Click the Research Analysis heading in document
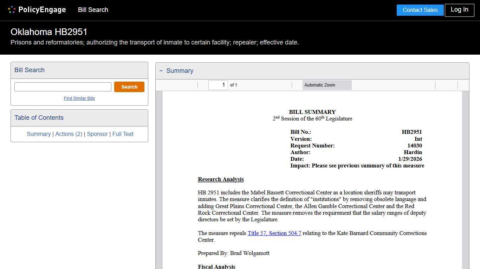This screenshot has width=480, height=269. tap(221, 179)
